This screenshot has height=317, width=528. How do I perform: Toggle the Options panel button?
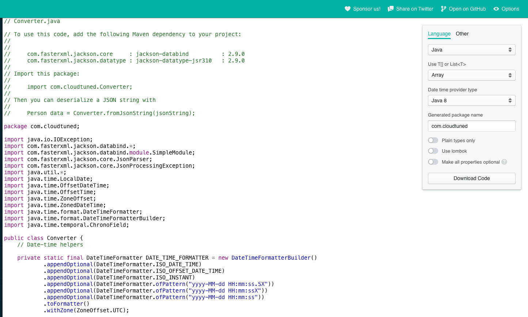506,9
